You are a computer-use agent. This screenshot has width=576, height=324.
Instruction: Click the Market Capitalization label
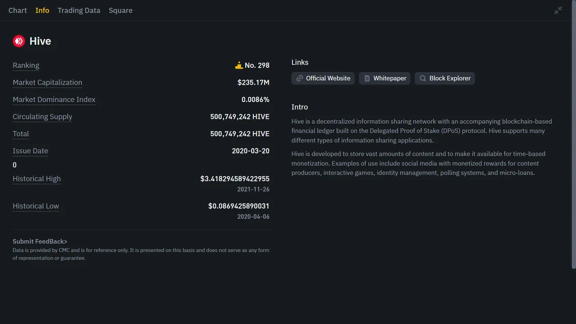(47, 82)
